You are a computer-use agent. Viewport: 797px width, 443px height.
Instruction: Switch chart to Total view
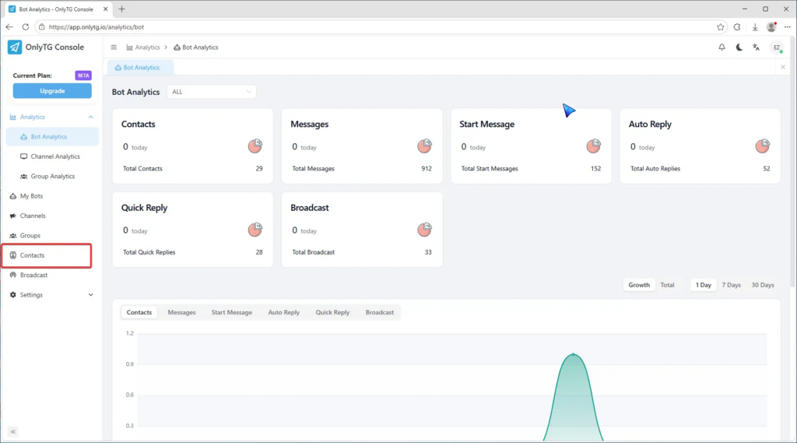(667, 285)
